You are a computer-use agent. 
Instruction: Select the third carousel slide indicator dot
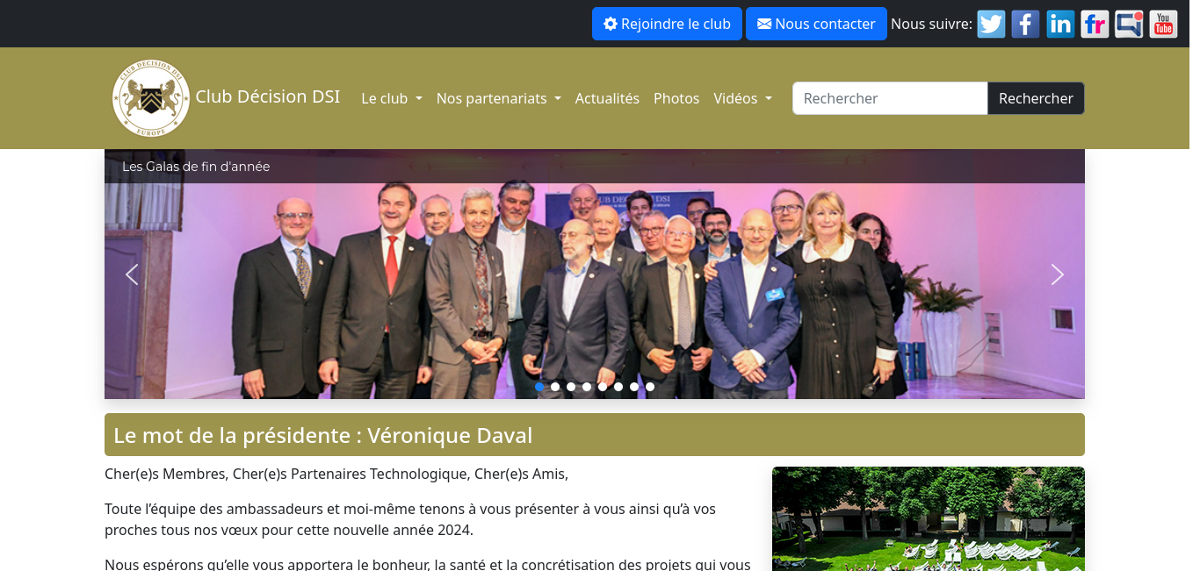pyautogui.click(x=571, y=387)
